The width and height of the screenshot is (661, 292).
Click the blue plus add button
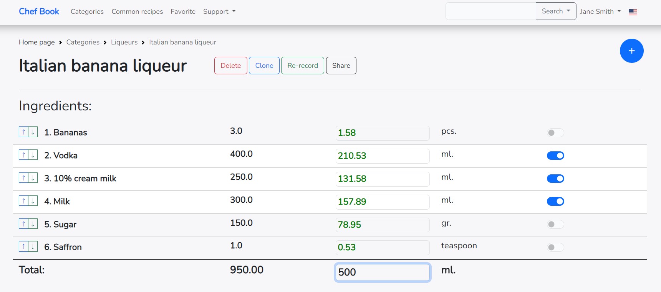point(631,51)
